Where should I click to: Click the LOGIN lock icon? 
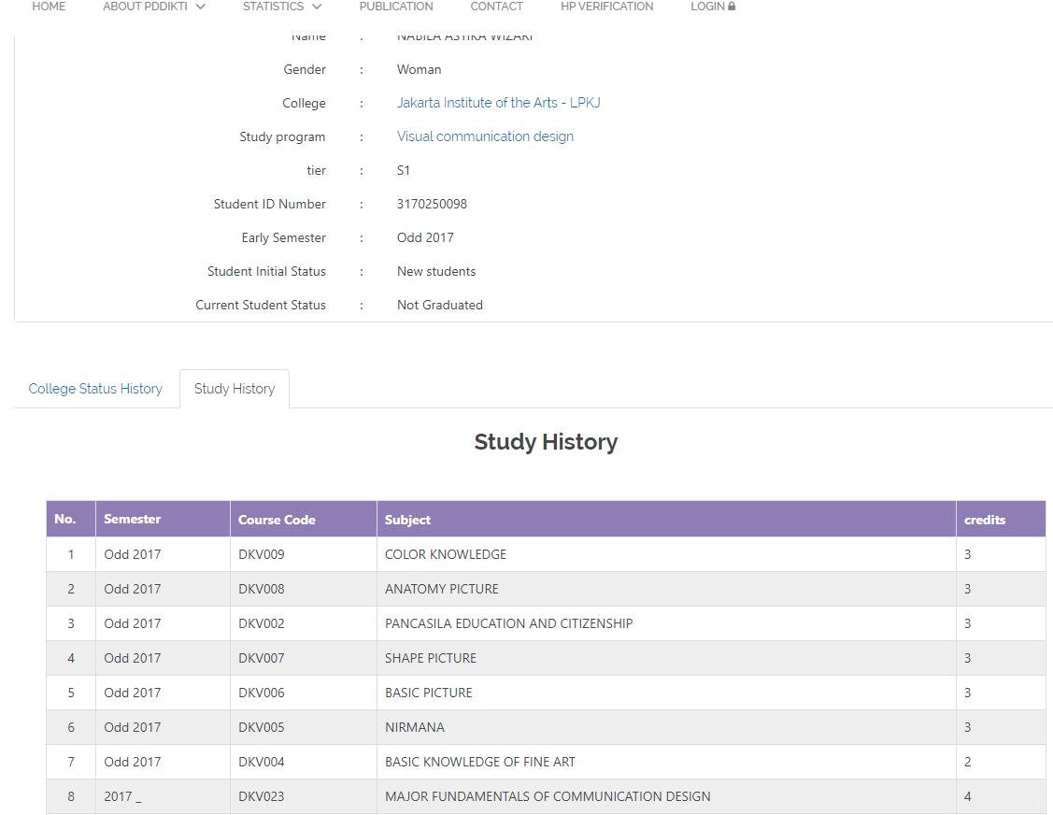click(732, 6)
